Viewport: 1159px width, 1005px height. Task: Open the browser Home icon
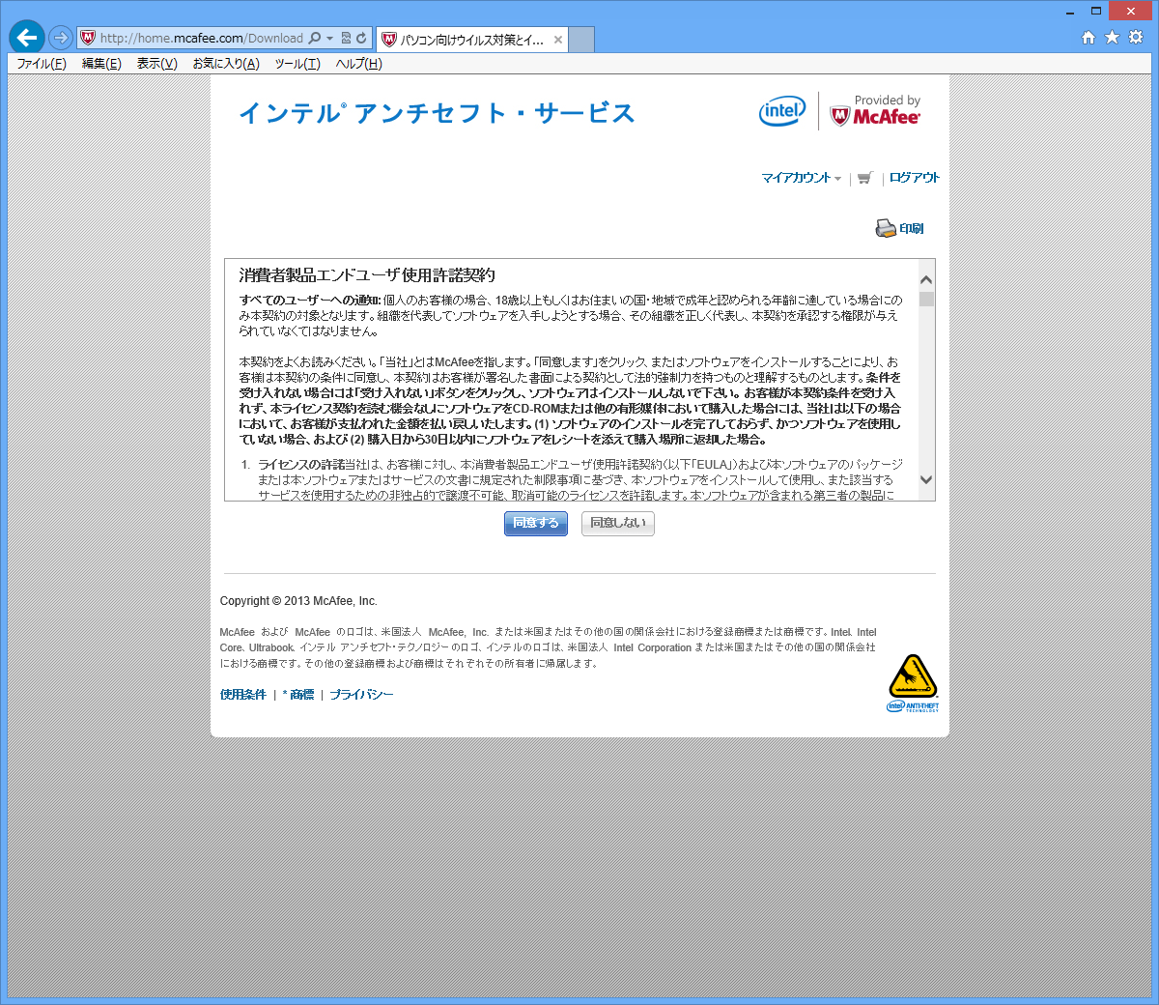[1088, 38]
